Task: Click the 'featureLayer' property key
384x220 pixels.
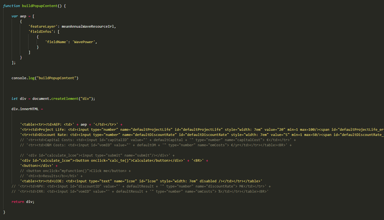Action: [x=44, y=26]
